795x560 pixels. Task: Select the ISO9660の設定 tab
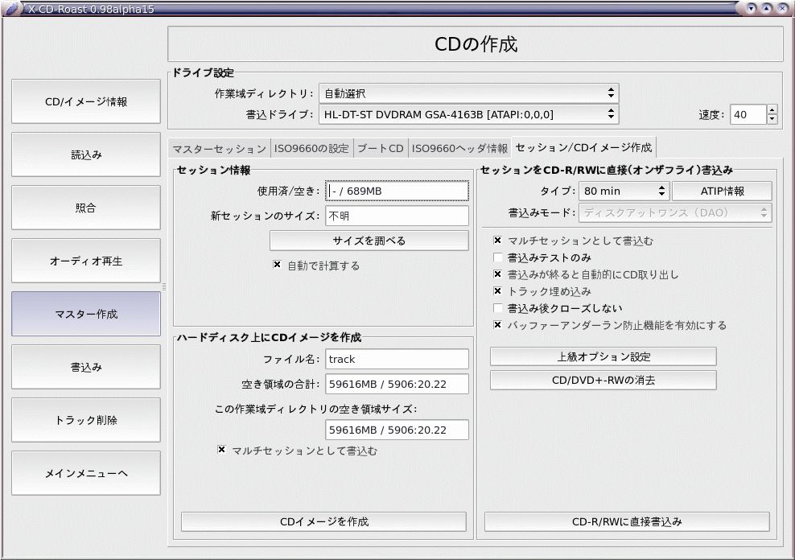[x=312, y=148]
